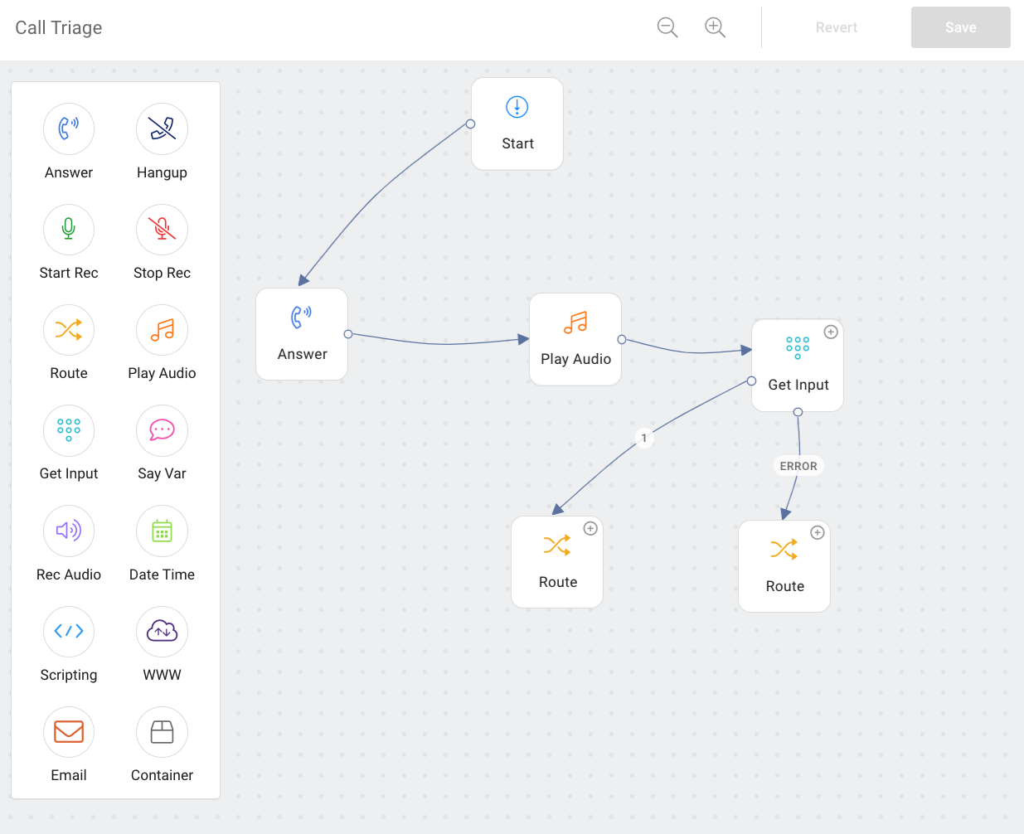Select the Rec Audio speaker icon
Viewport: 1024px width, 834px height.
click(69, 531)
